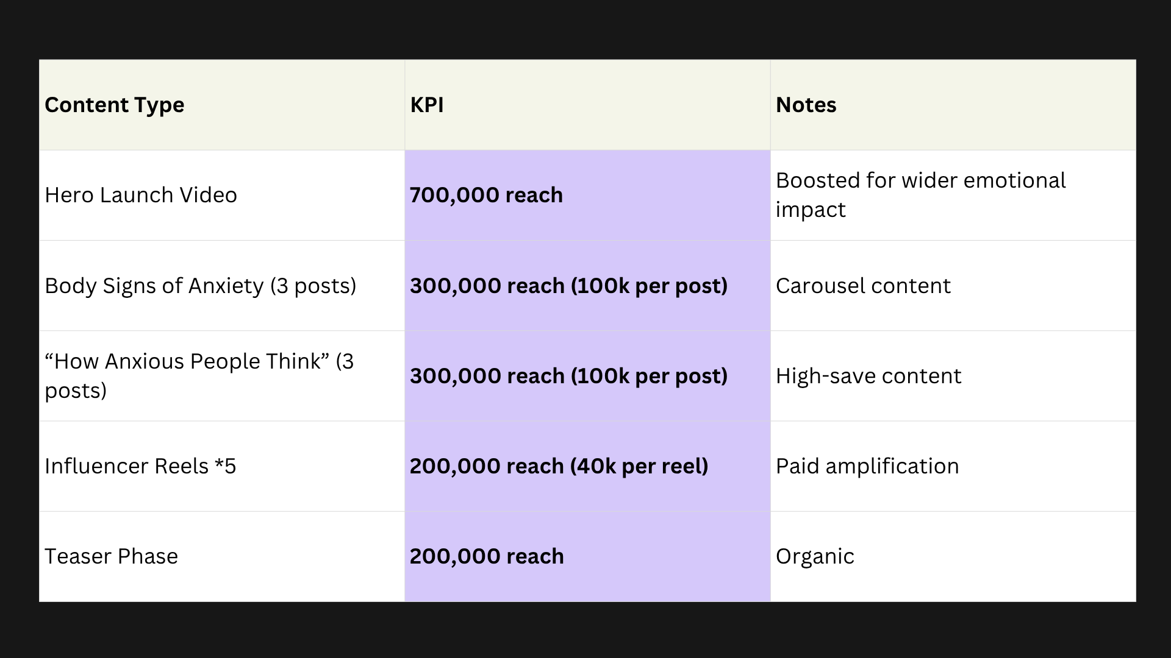The width and height of the screenshot is (1171, 658).
Task: Click the Carousel content note
Action: (953, 286)
